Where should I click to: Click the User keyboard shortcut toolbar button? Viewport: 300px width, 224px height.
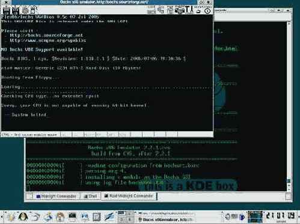(x=152, y=10)
